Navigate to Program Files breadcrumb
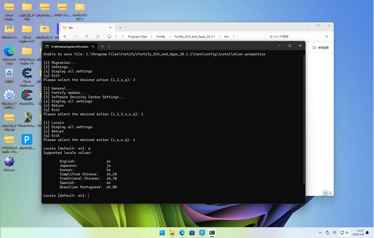This screenshot has height=238, width=374. point(138,36)
